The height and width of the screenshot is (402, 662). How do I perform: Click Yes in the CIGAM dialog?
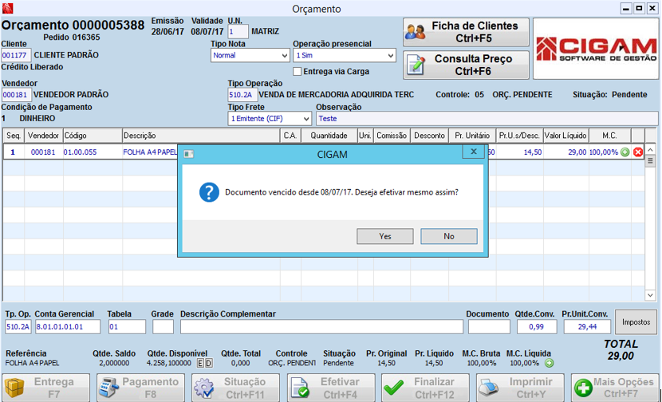coord(384,236)
